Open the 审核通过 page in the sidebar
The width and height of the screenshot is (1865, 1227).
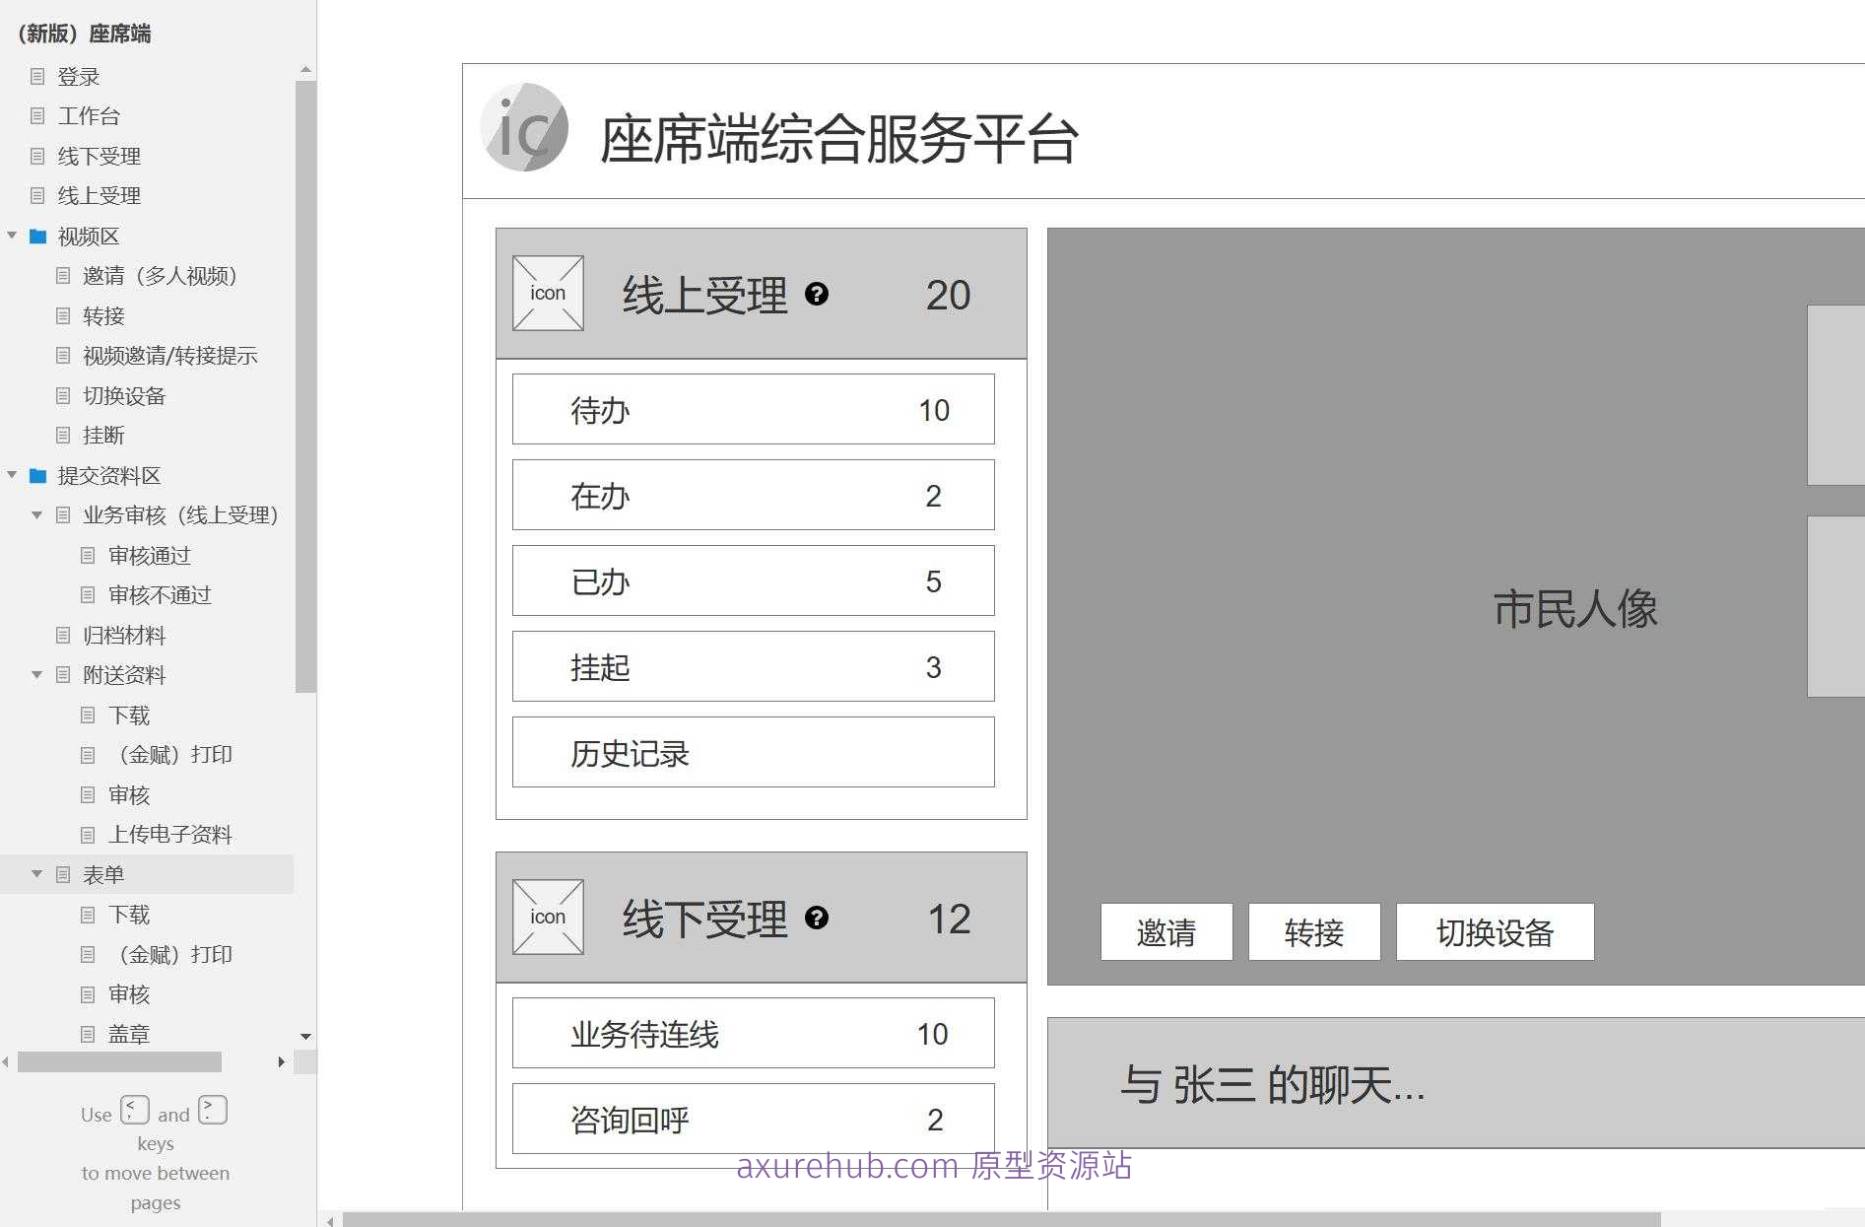150,555
